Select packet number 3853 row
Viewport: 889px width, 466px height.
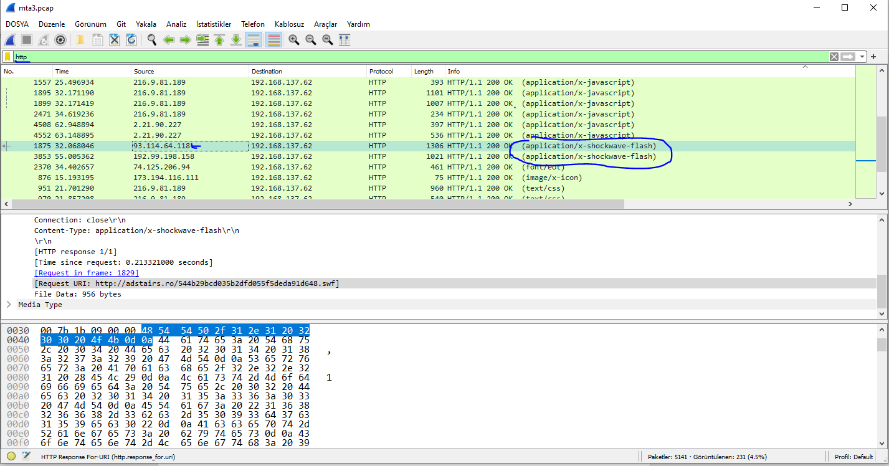pyautogui.click(x=429, y=156)
